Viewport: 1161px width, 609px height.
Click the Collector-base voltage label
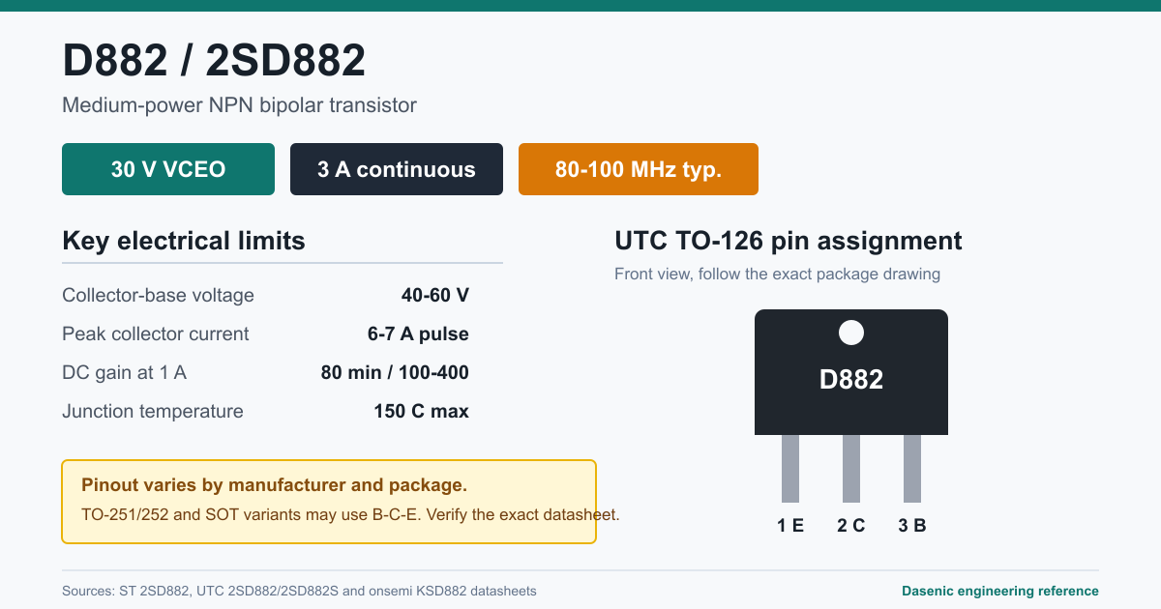158,295
